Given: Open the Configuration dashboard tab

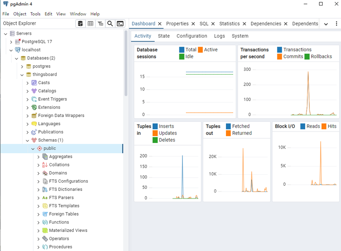Looking at the screenshot, I should point(191,36).
